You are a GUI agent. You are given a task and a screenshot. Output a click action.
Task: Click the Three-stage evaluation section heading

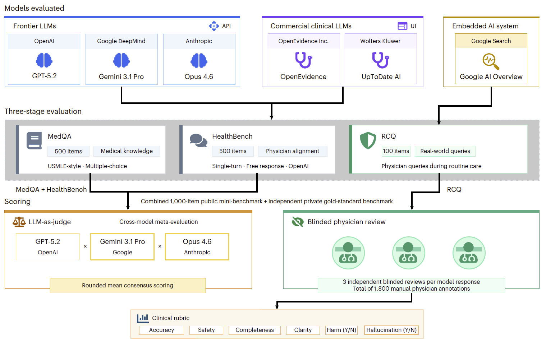(x=43, y=111)
